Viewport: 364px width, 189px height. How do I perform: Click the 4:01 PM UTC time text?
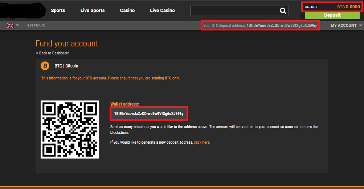pos(36,25)
